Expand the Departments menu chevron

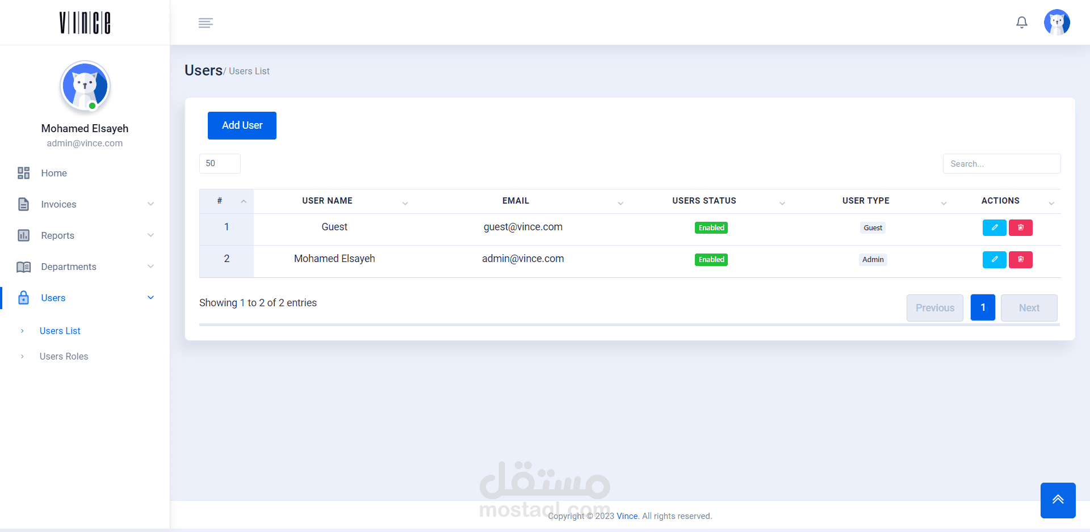point(150,267)
